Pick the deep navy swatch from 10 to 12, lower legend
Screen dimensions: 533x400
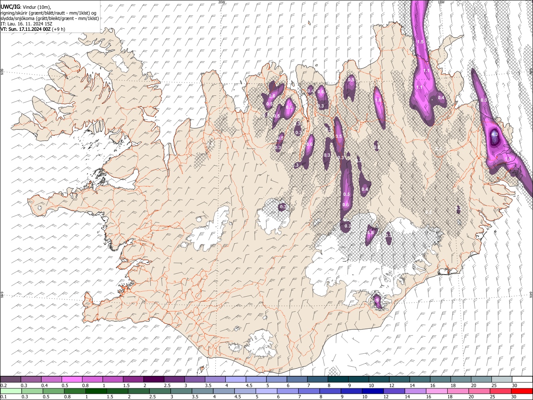[x=373, y=391]
